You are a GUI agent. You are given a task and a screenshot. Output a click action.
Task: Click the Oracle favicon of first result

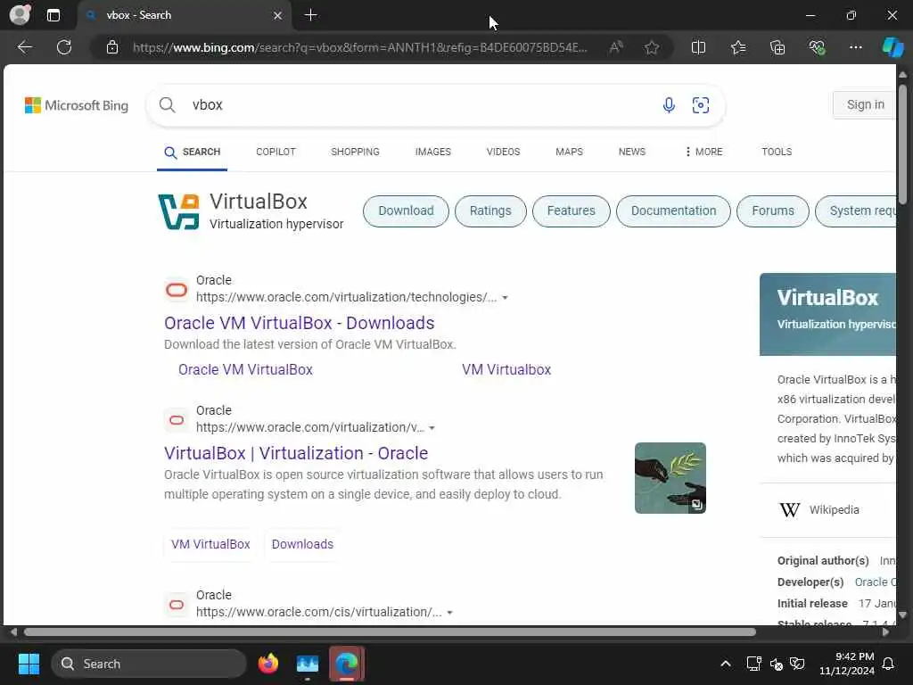click(x=177, y=290)
